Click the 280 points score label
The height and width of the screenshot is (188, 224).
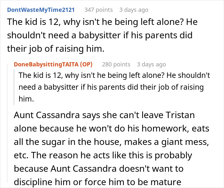click(116, 64)
